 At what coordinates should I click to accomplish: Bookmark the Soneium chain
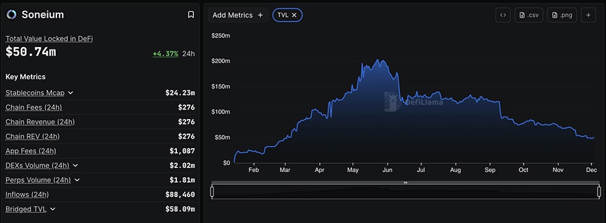(190, 15)
